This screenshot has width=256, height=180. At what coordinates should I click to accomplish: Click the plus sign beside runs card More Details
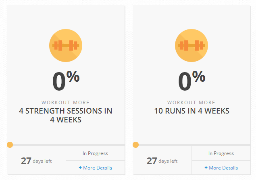pyautogui.click(x=206, y=168)
